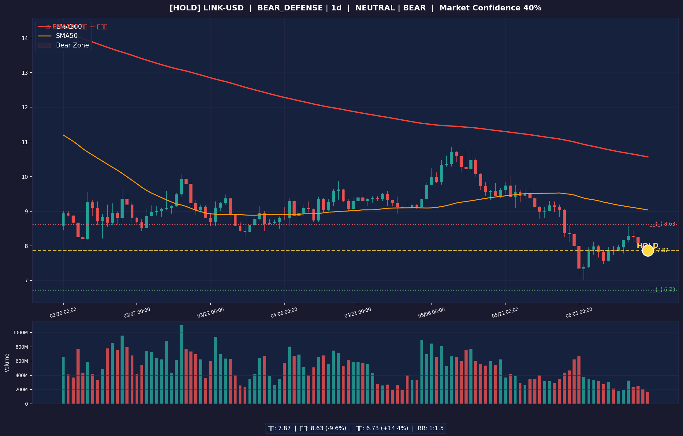Viewport: 683px width, 436px height.
Task: Click the date label "03/22 00:00"
Action: (x=211, y=313)
